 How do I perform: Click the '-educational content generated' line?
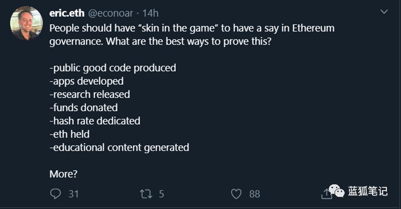pos(120,148)
